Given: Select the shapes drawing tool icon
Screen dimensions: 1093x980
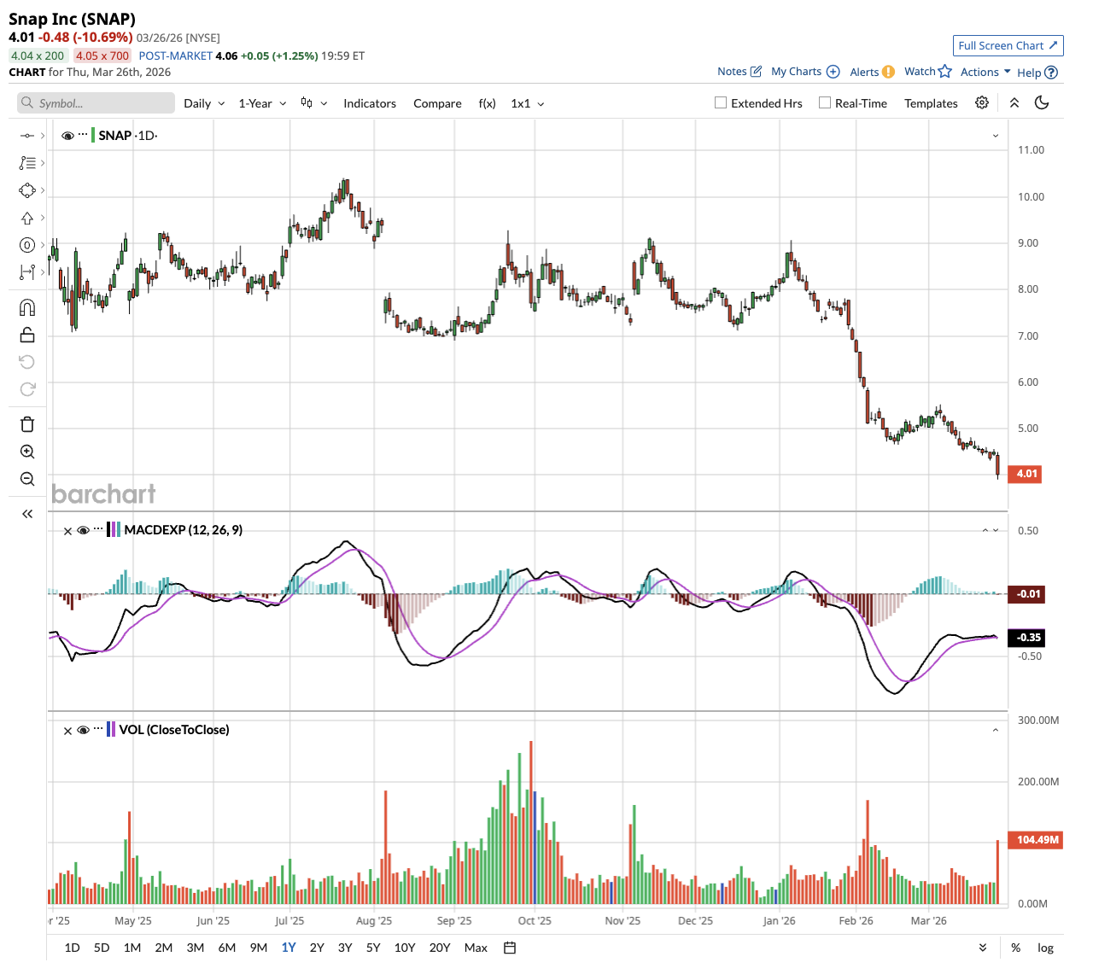Looking at the screenshot, I should tap(27, 190).
